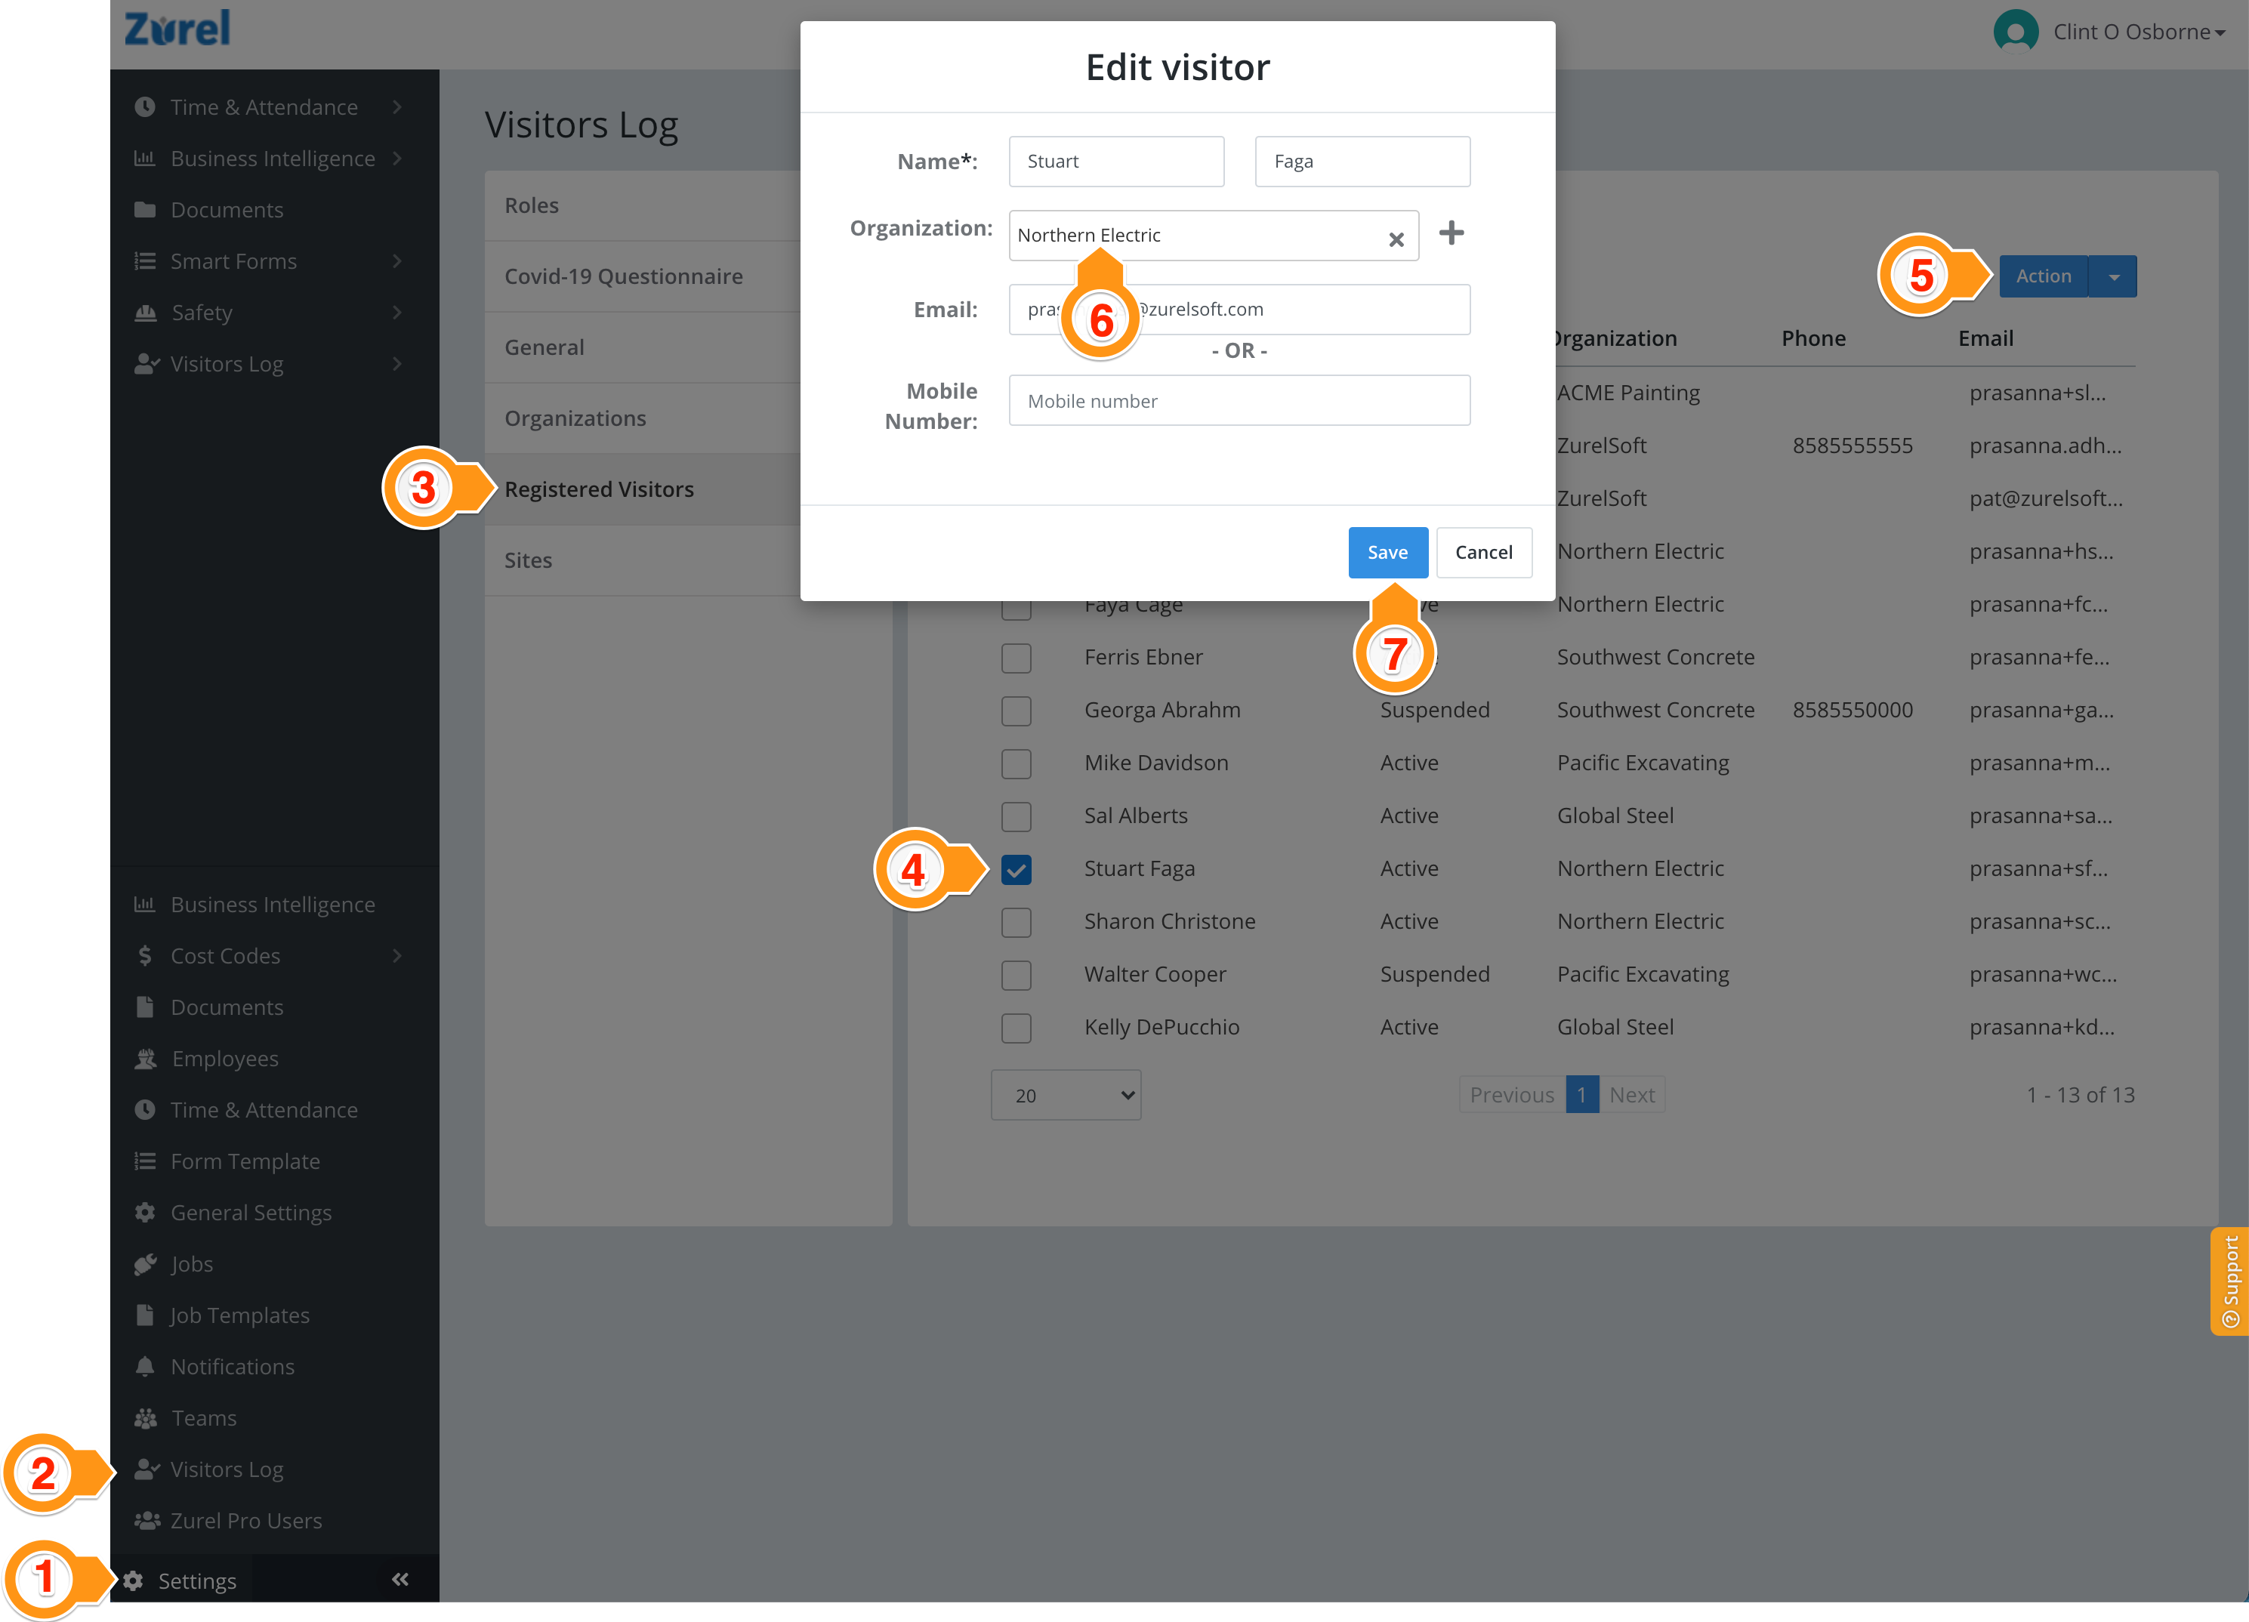The width and height of the screenshot is (2249, 1622).
Task: Go to the Next page
Action: (x=1631, y=1095)
